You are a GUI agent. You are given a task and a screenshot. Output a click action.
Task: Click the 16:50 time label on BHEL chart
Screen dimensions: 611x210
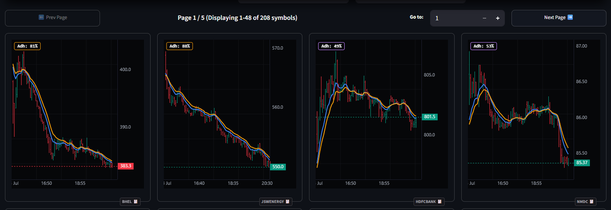[46, 183]
